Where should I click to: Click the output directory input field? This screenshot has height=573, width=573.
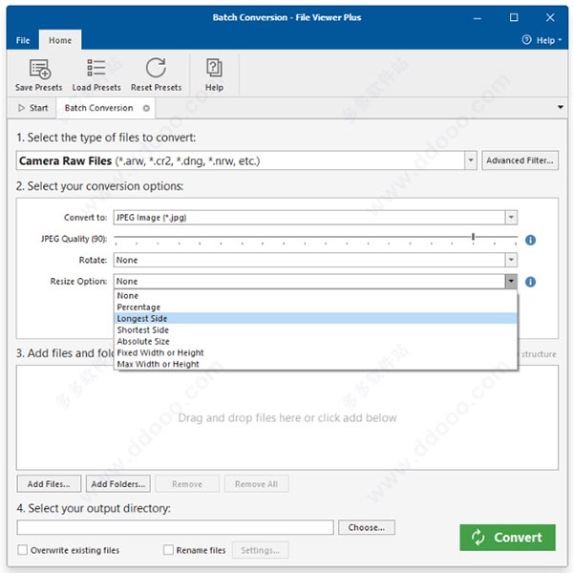pyautogui.click(x=175, y=527)
